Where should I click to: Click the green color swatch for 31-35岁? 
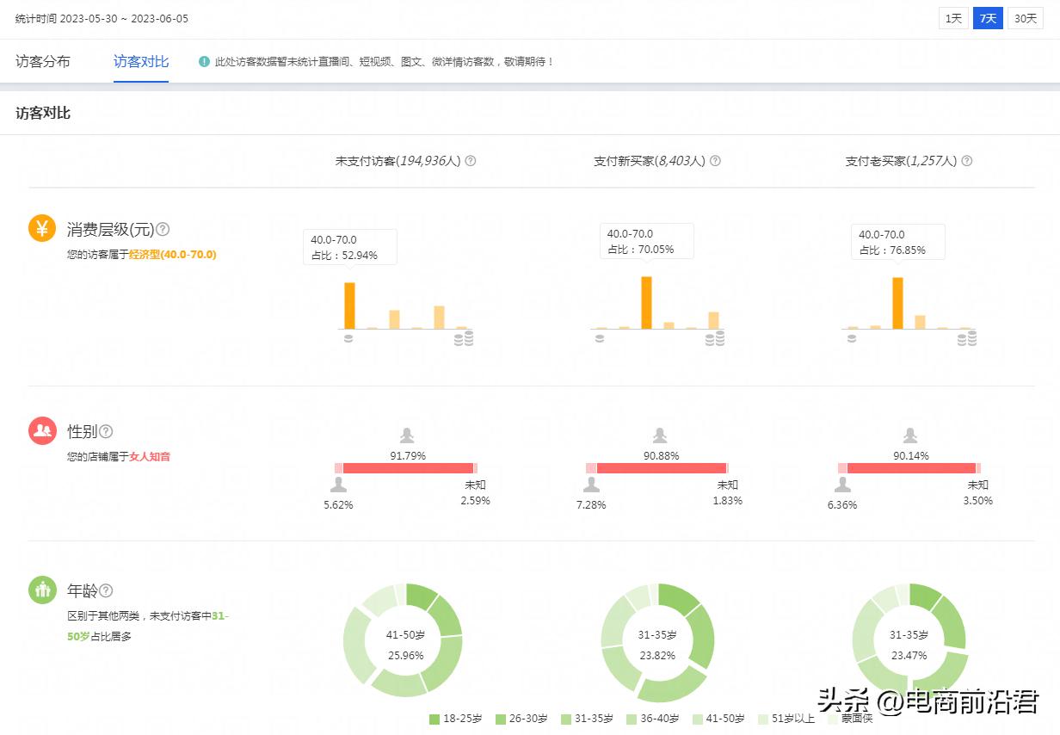tap(566, 719)
